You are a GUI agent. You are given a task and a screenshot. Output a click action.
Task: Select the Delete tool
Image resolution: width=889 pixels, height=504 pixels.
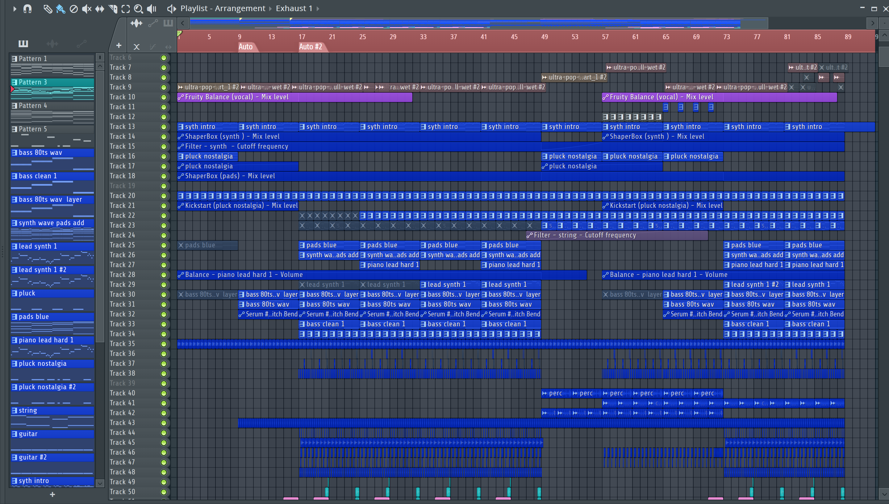(x=73, y=9)
